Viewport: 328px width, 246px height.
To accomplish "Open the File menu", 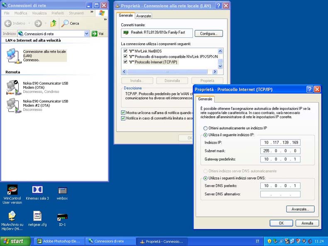I will point(7,13).
